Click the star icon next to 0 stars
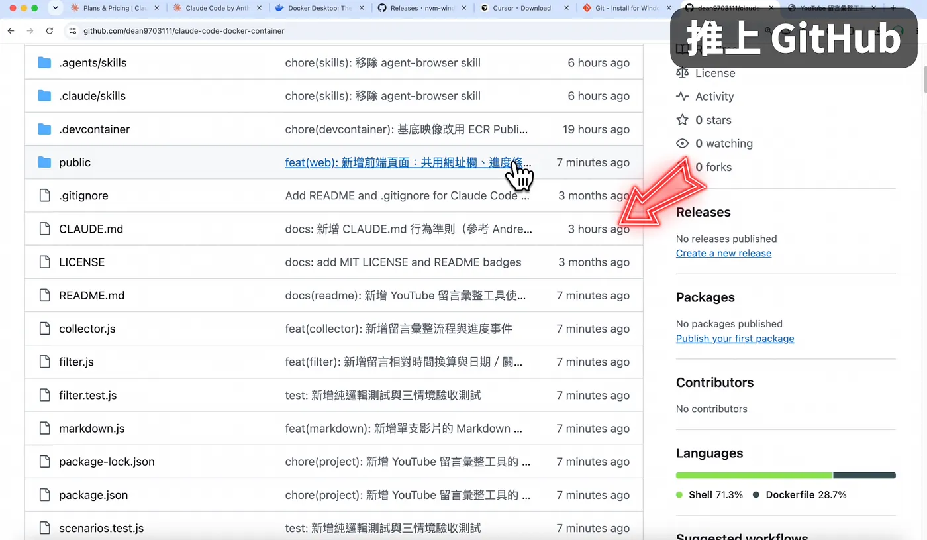The image size is (927, 540). coord(682,120)
